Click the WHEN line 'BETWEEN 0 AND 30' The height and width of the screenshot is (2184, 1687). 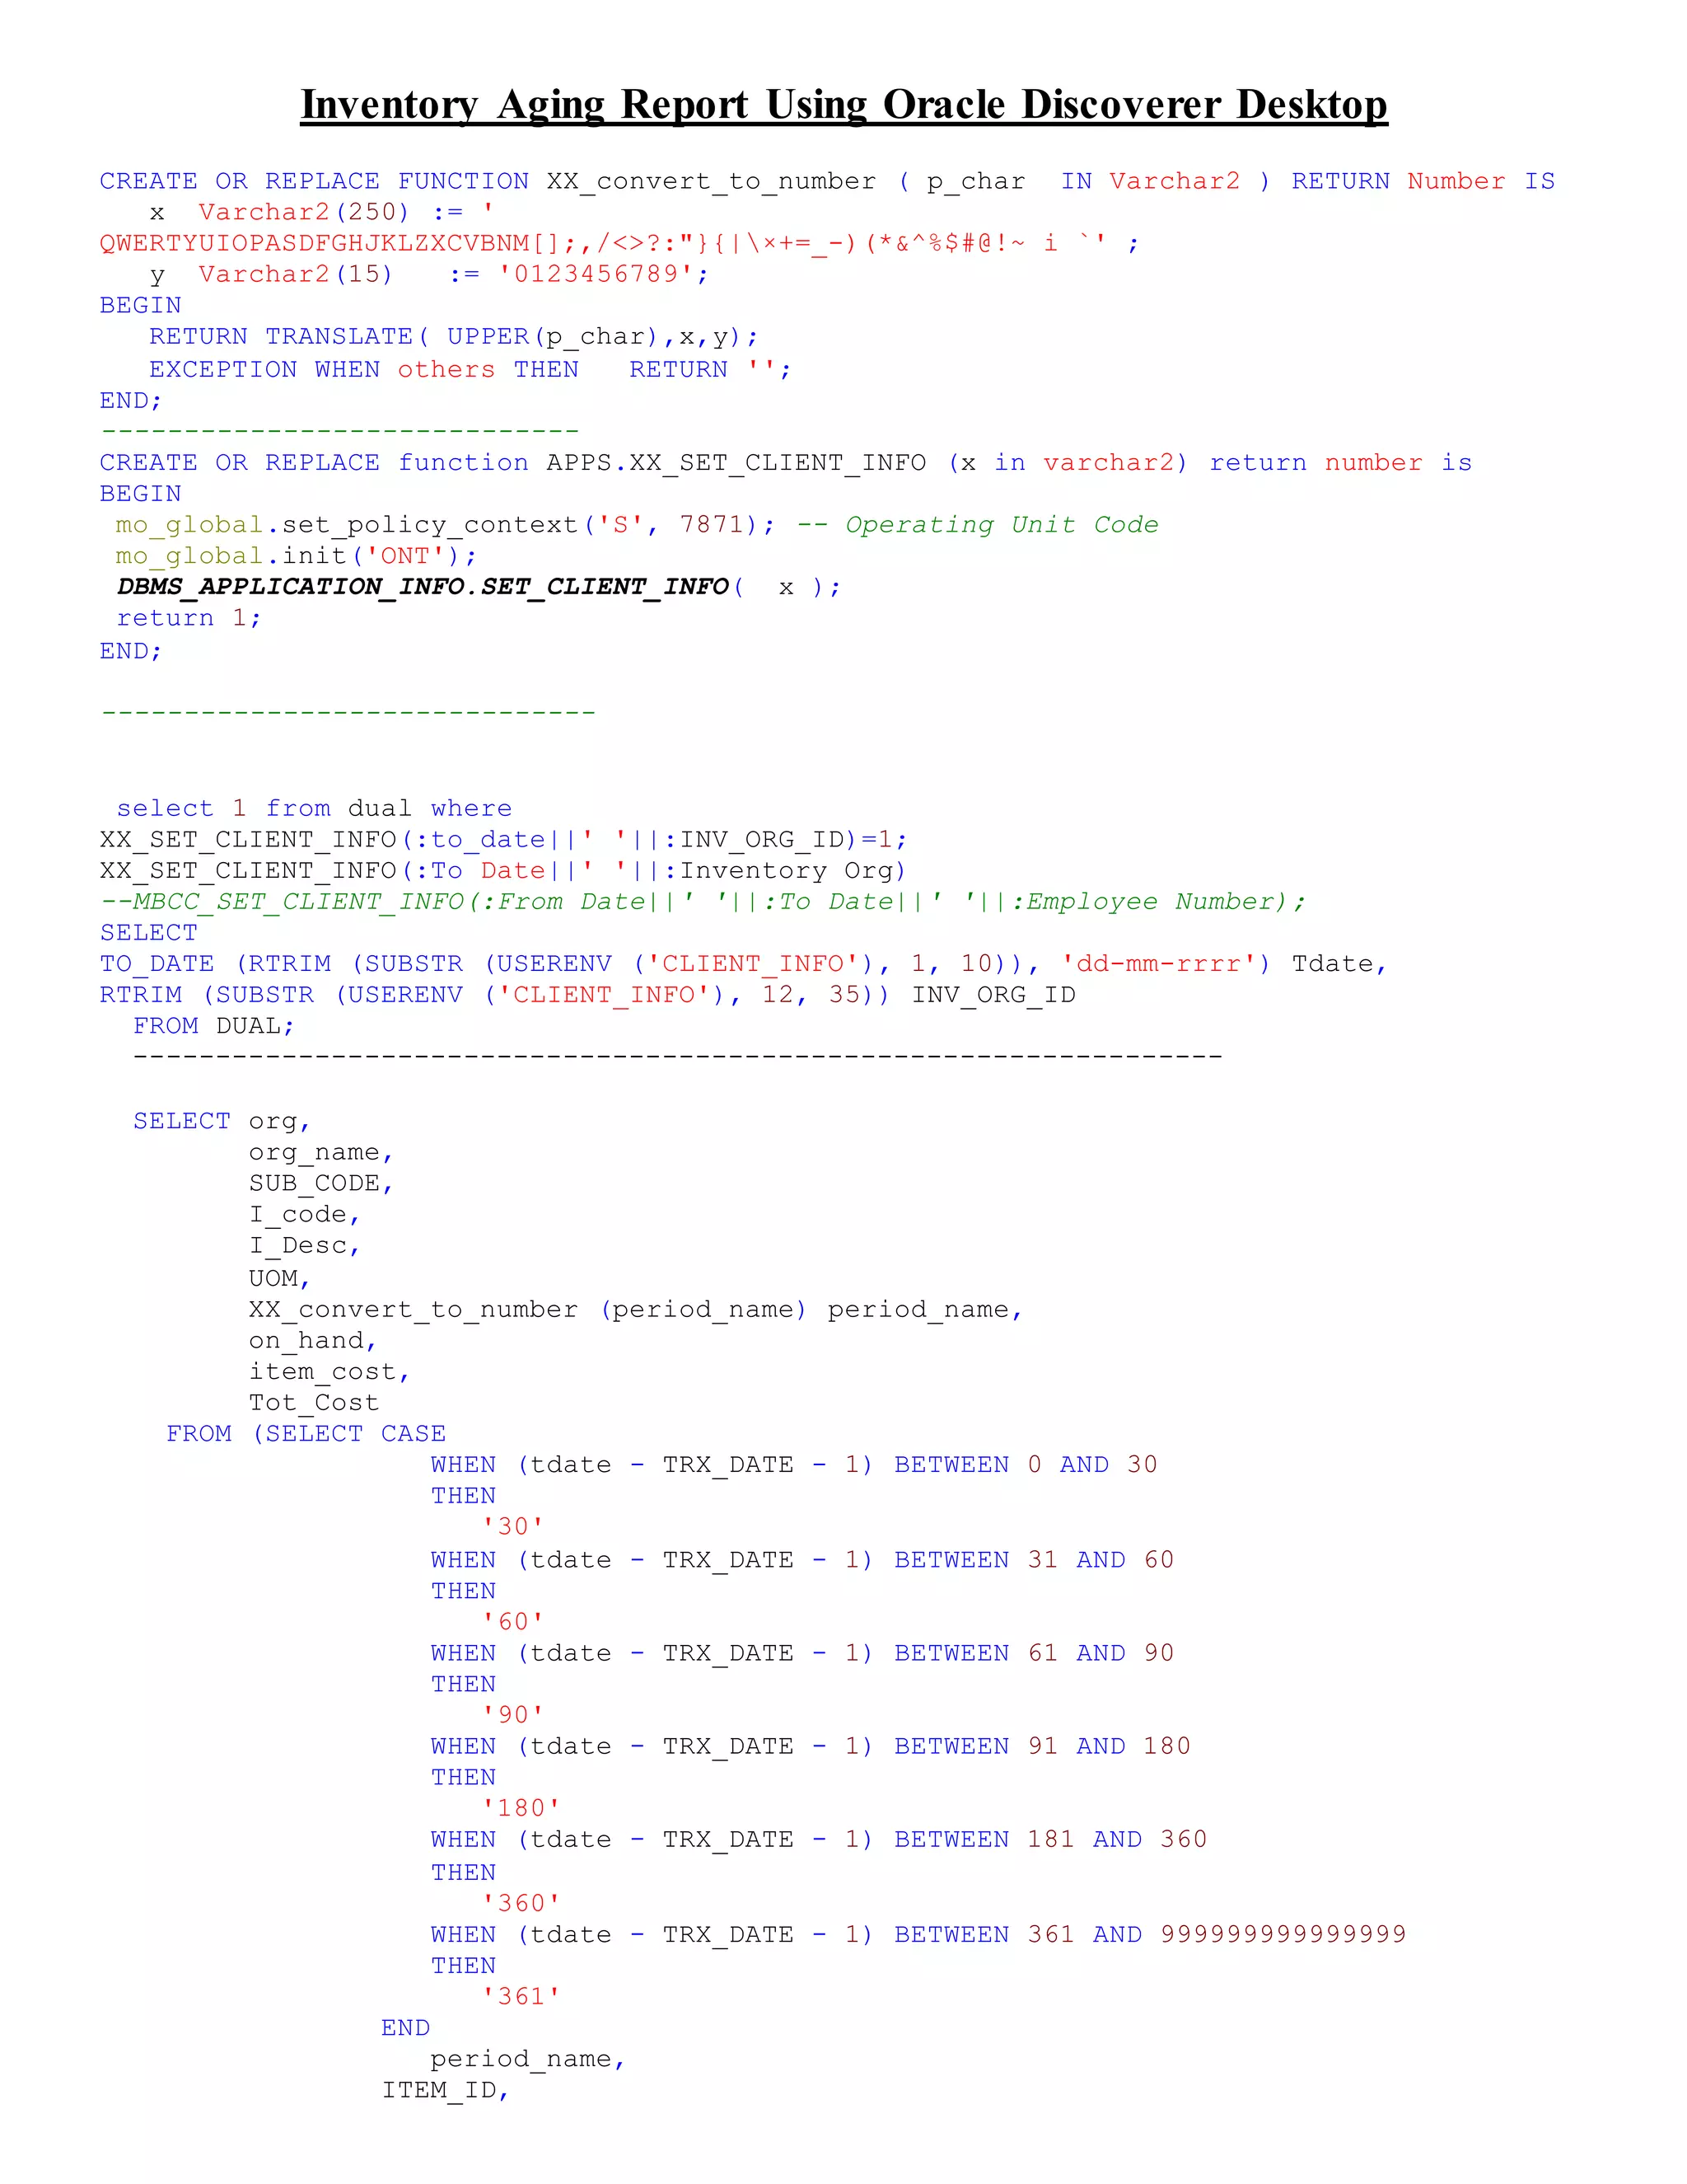point(795,1465)
